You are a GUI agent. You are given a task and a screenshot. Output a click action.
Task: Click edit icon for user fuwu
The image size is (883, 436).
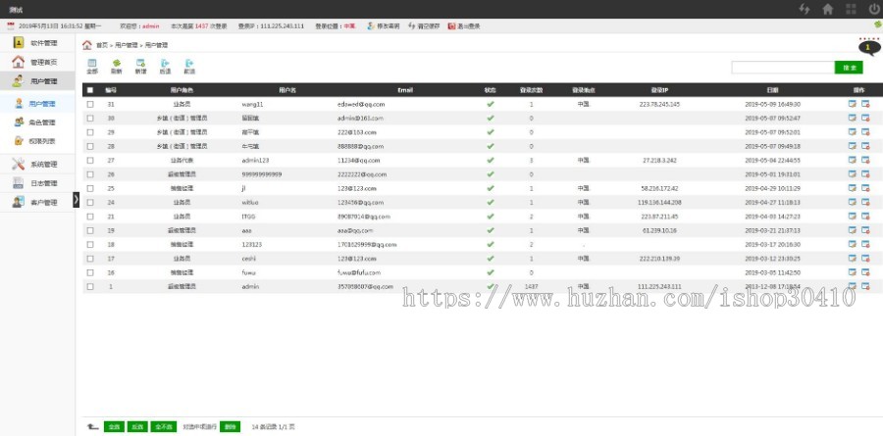tap(852, 272)
